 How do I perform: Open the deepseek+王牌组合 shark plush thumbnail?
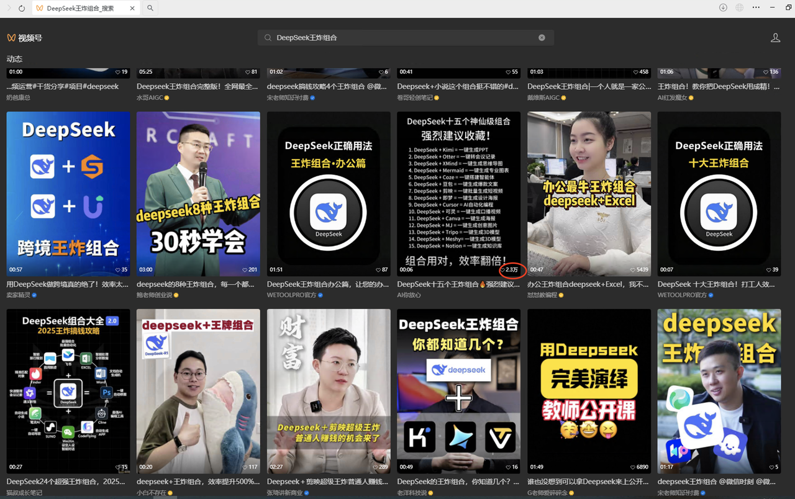[x=198, y=391]
